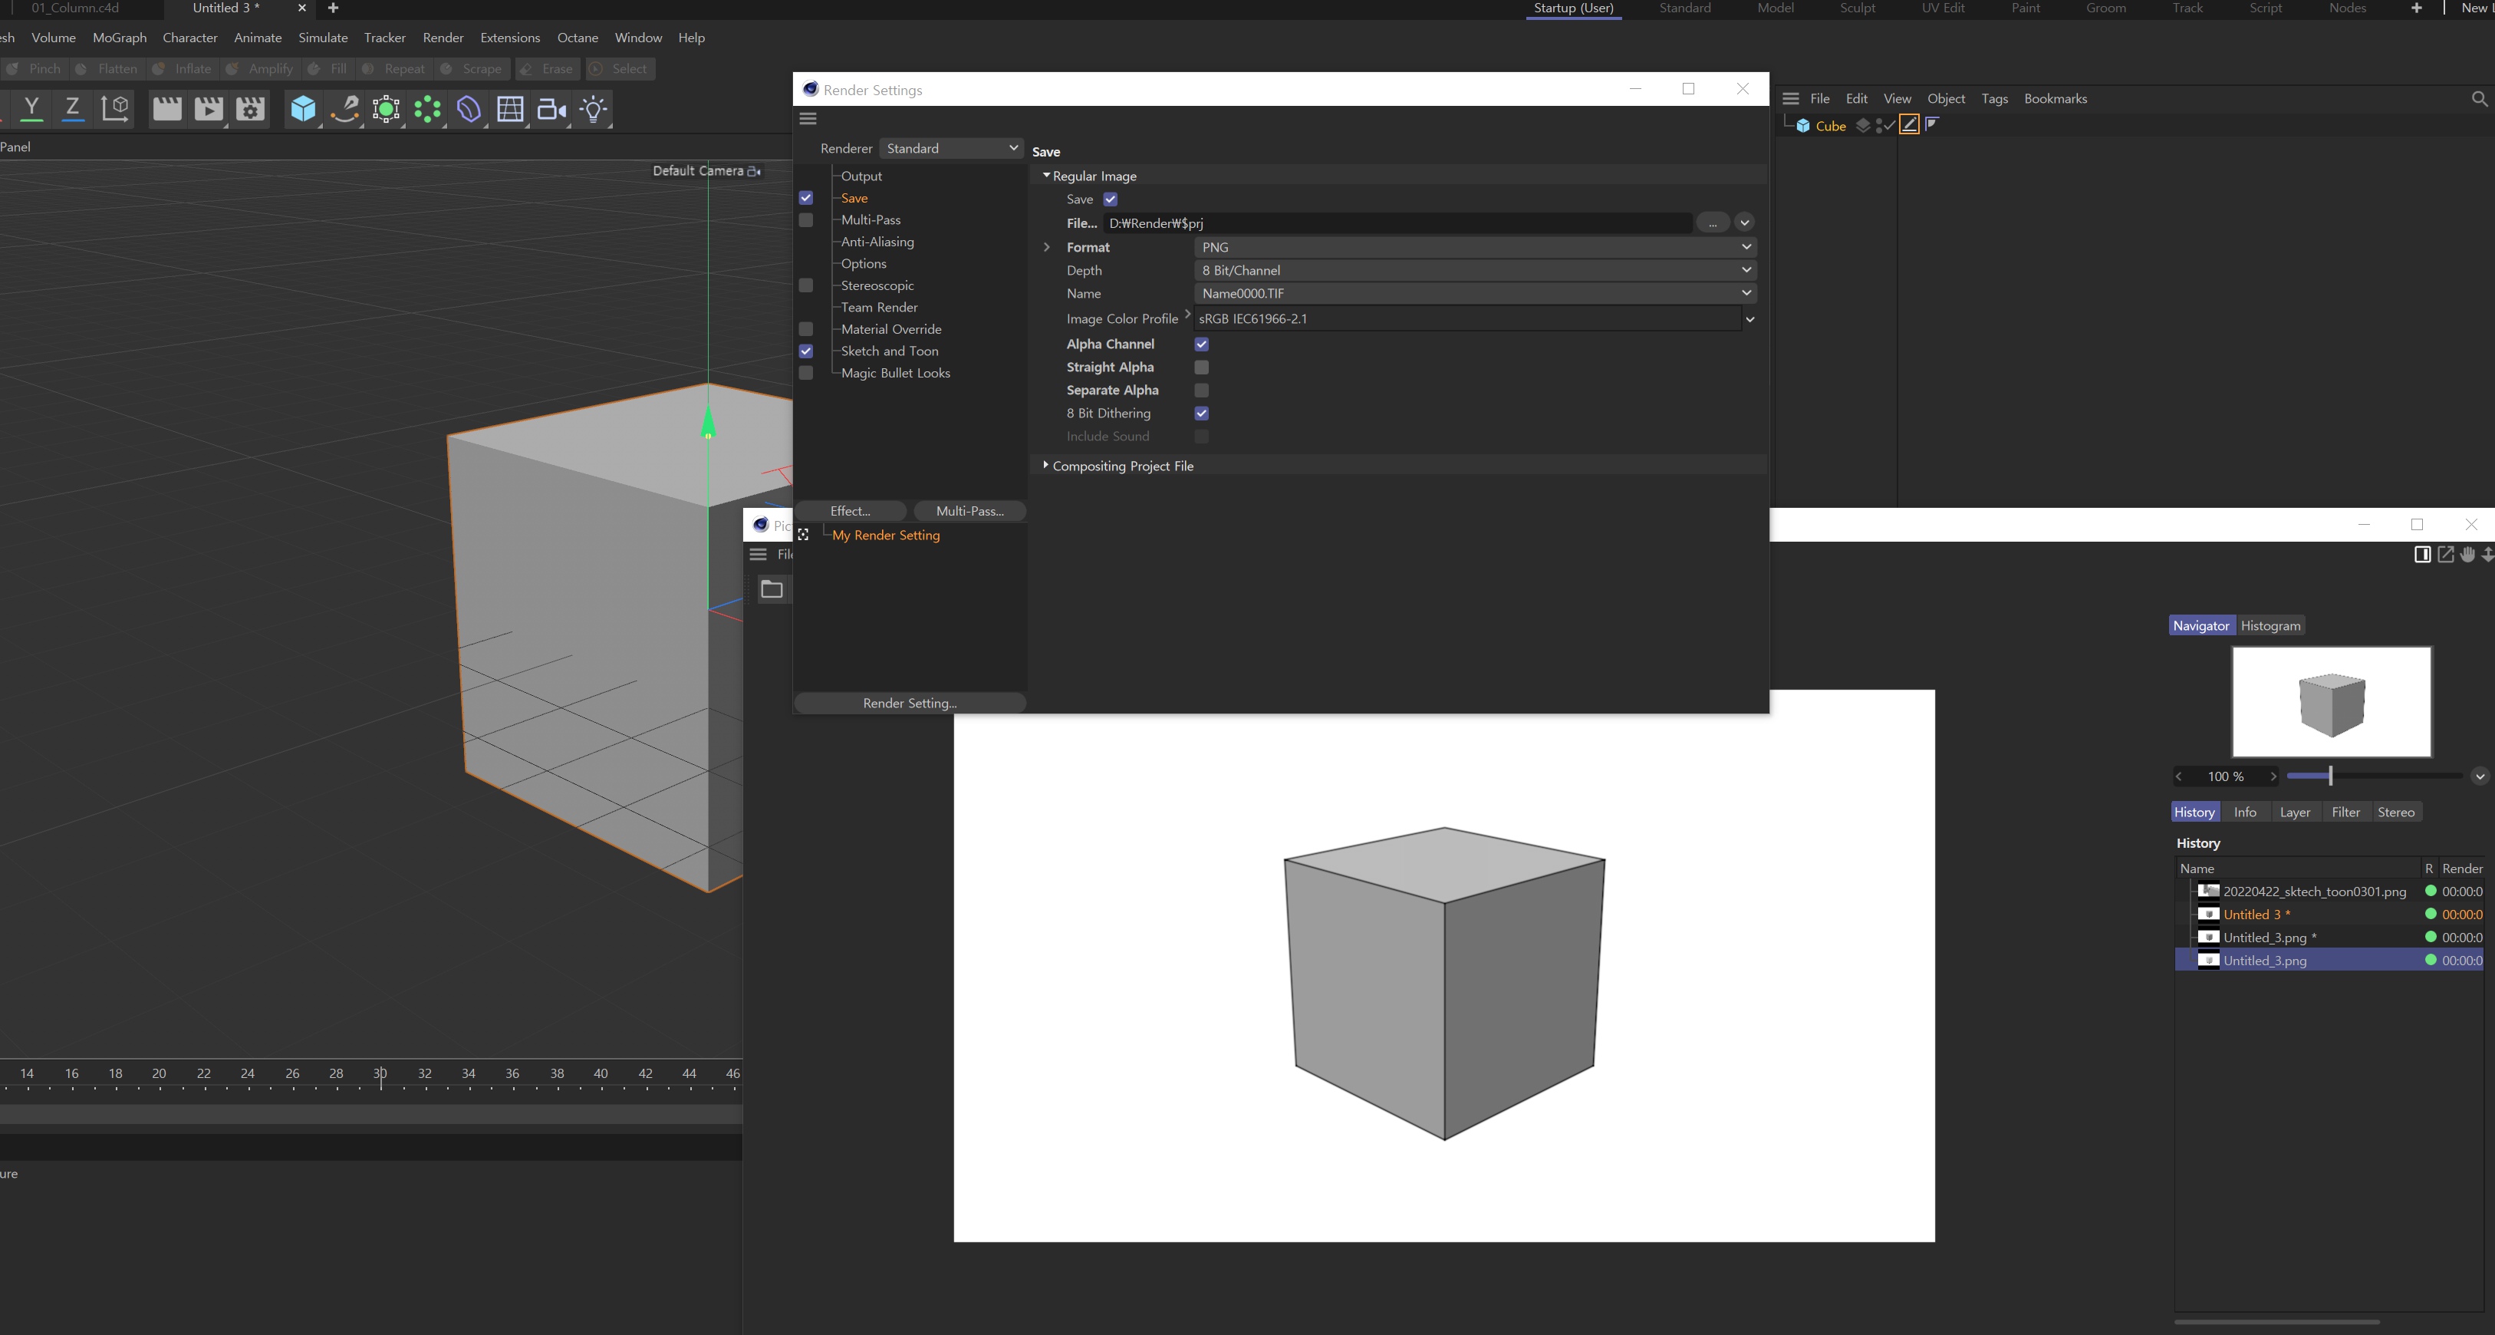Select the Navigator tab in picture viewer

click(x=2201, y=624)
